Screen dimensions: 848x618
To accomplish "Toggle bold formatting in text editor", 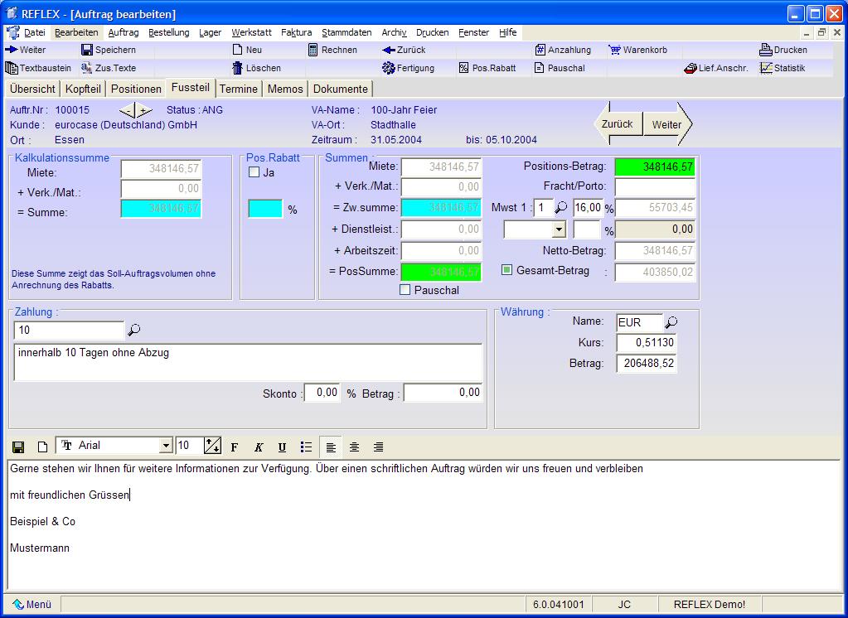I will [234, 447].
